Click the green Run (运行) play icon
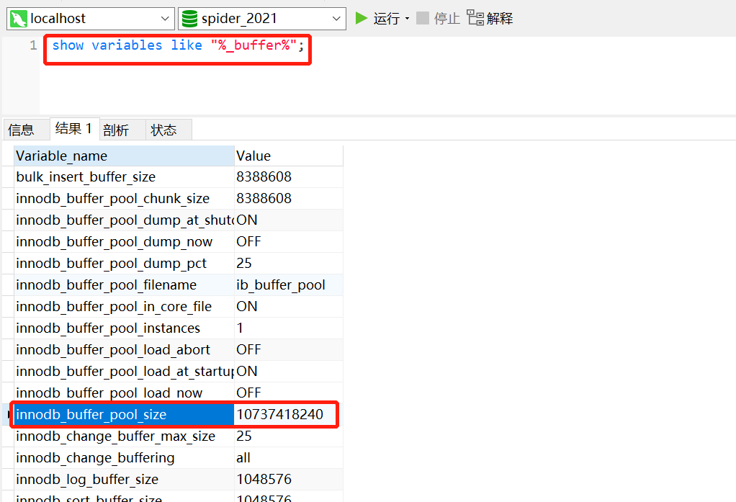Screen dimensions: 736x502 [360, 18]
